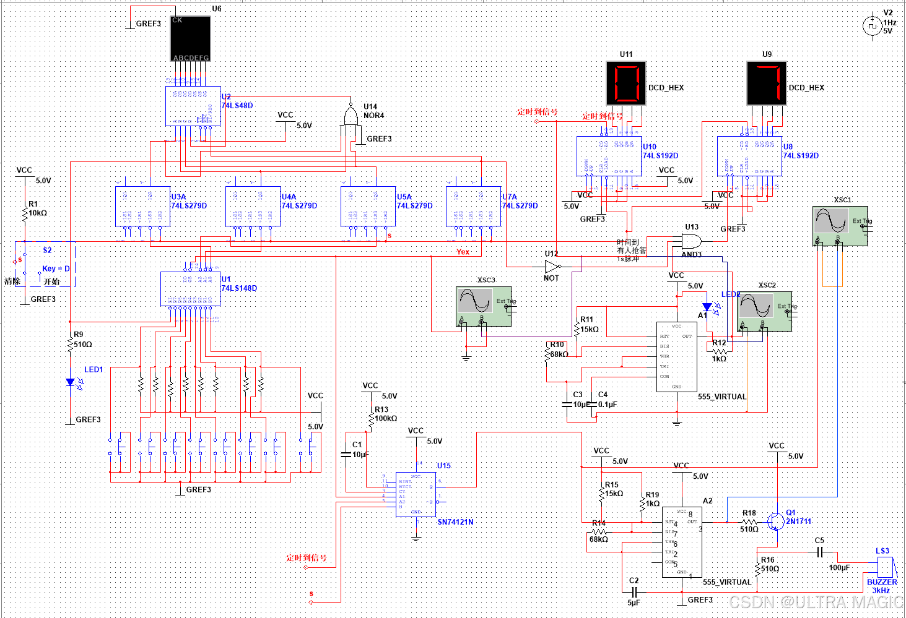
Task: Click the C4 0.1µF capacitor
Action: click(592, 404)
